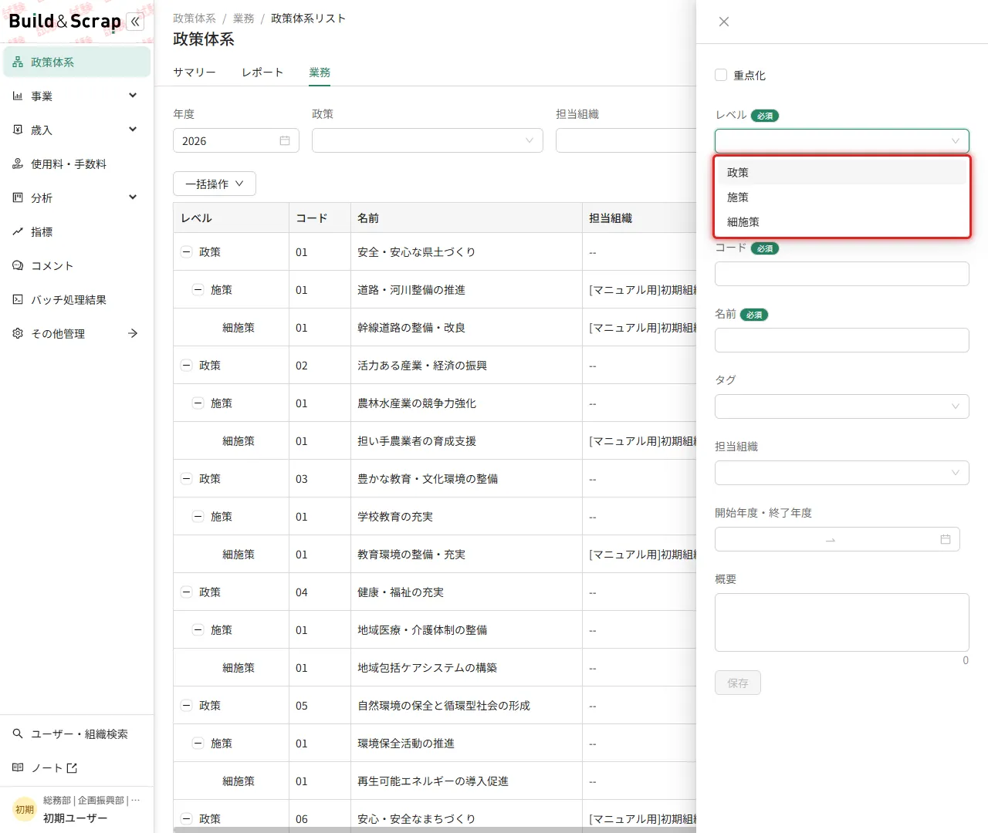Collapse the sidebar with double-chevron icon
This screenshot has height=833, width=988.
[135, 22]
